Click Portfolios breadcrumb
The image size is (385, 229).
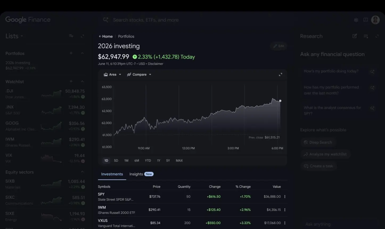pos(126,36)
